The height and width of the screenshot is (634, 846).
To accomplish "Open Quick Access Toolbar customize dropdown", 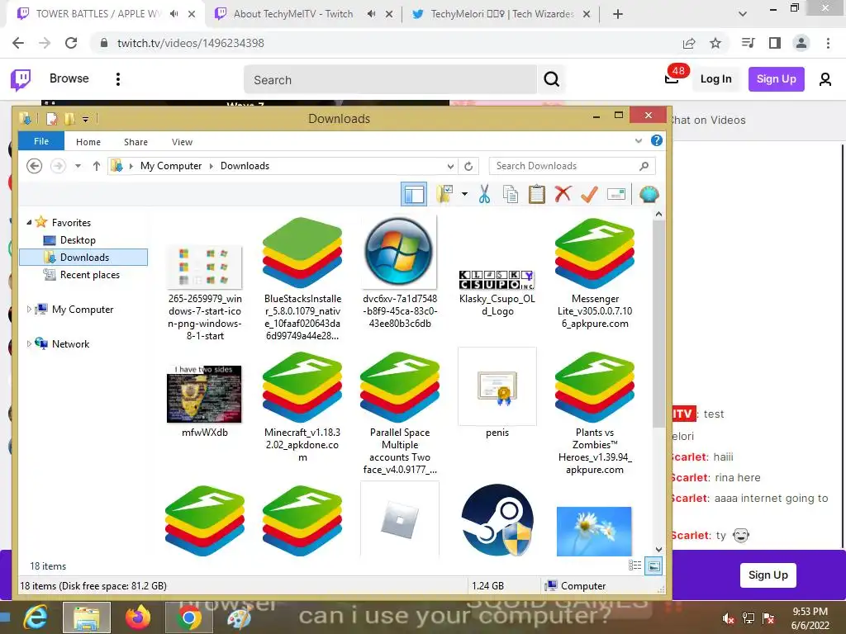I will (x=86, y=119).
